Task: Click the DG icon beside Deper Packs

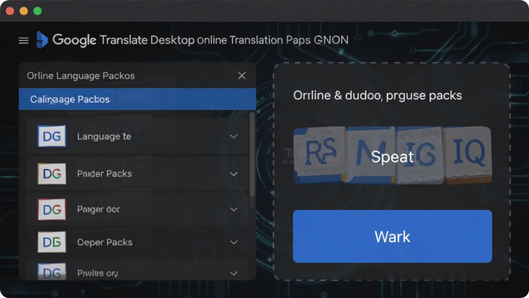Action: [x=52, y=242]
